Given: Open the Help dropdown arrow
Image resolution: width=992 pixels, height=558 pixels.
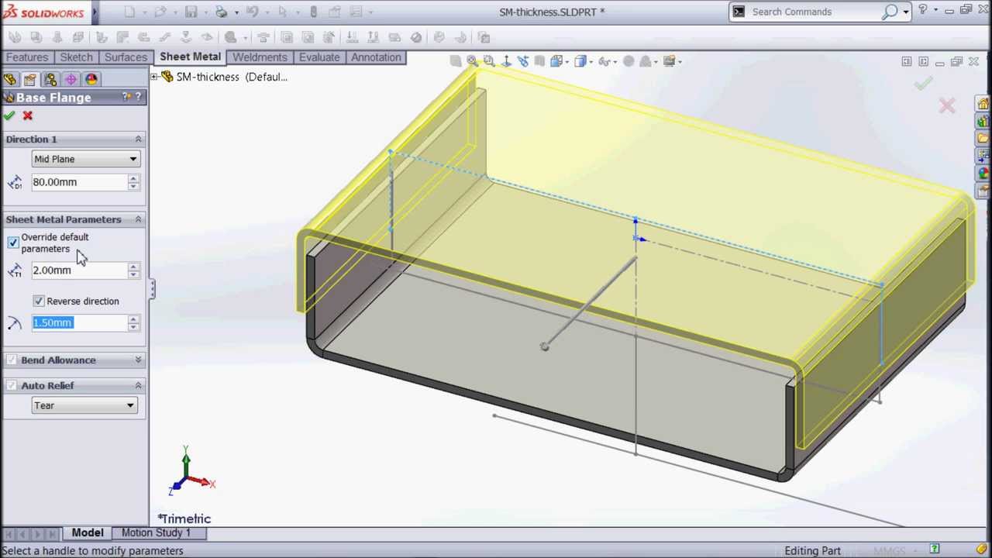Looking at the screenshot, I should (935, 10).
